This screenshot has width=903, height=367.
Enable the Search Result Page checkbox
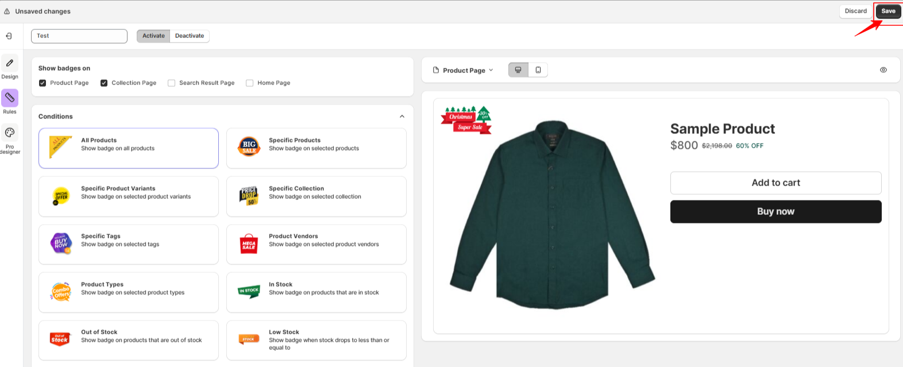[171, 83]
